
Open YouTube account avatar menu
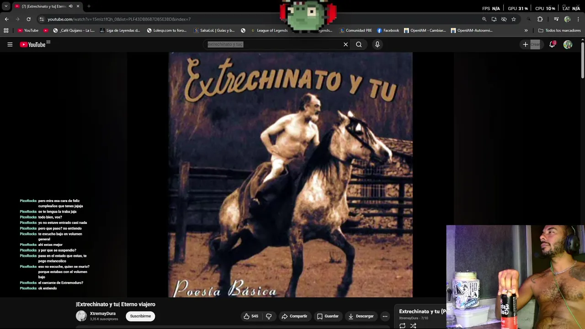(568, 44)
